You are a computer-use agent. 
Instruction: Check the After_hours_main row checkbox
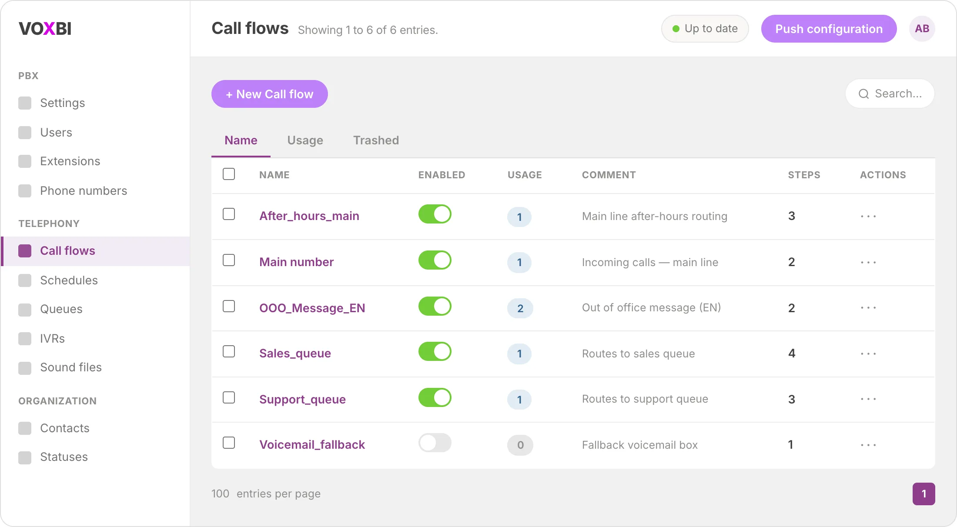(229, 214)
